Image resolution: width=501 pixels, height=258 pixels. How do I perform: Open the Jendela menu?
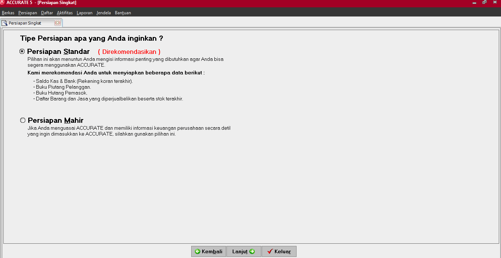click(104, 13)
